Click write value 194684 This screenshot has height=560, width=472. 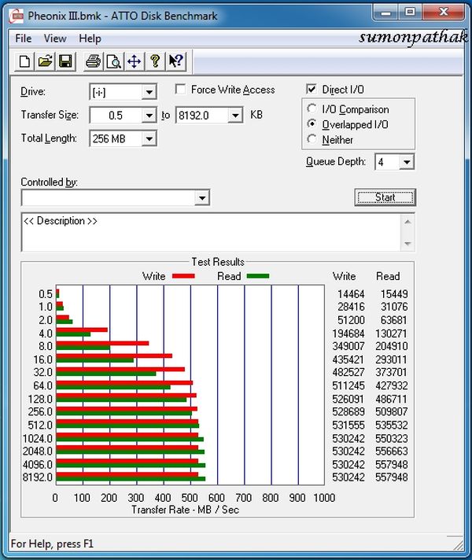click(348, 333)
